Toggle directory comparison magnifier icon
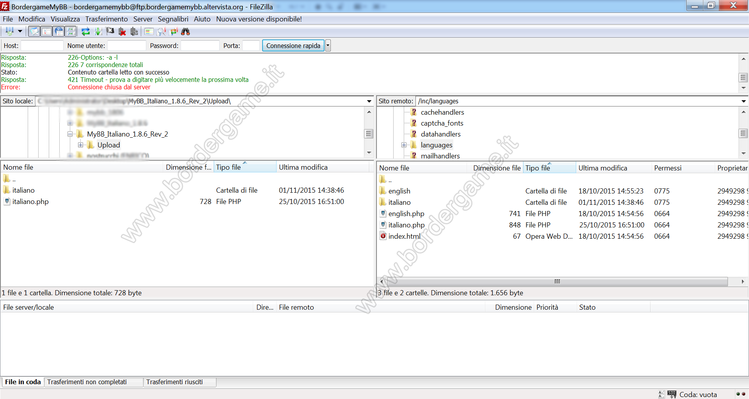The image size is (749, 399). click(x=161, y=32)
